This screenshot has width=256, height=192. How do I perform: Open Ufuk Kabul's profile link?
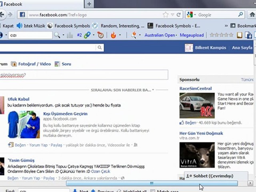point(18,99)
